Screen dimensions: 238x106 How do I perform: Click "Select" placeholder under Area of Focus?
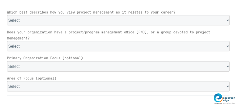[x=14, y=87]
